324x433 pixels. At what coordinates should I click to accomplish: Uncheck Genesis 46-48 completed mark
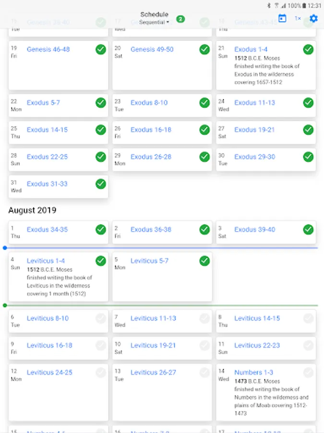click(100, 49)
